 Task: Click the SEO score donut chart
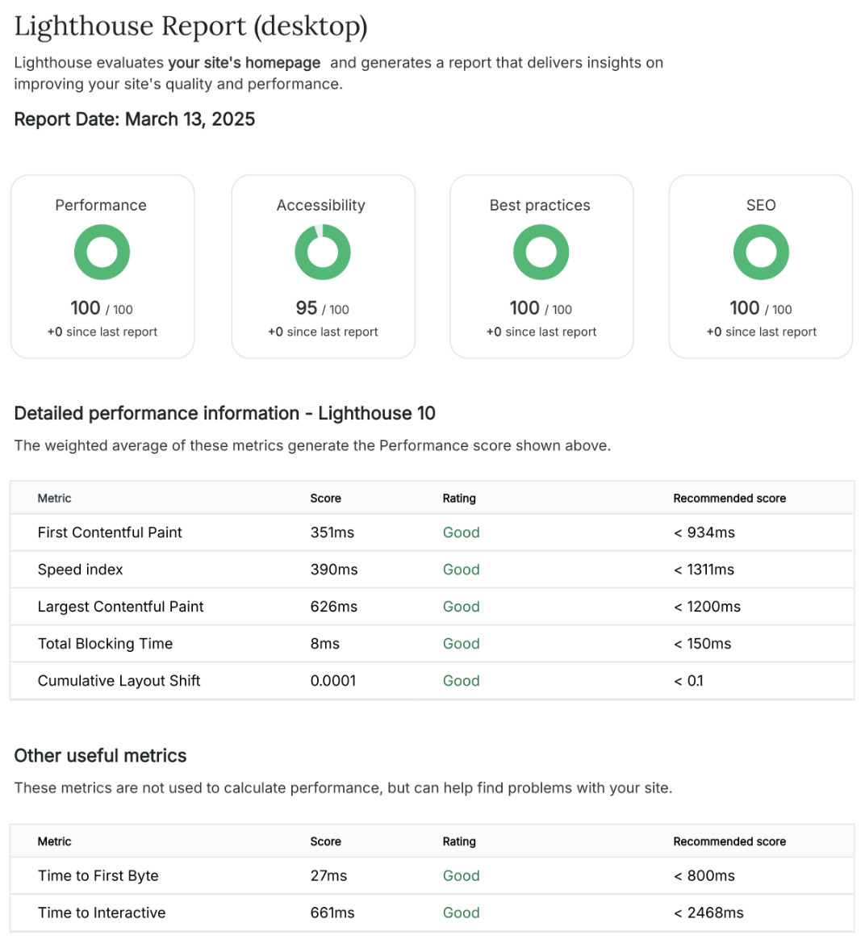pos(760,253)
